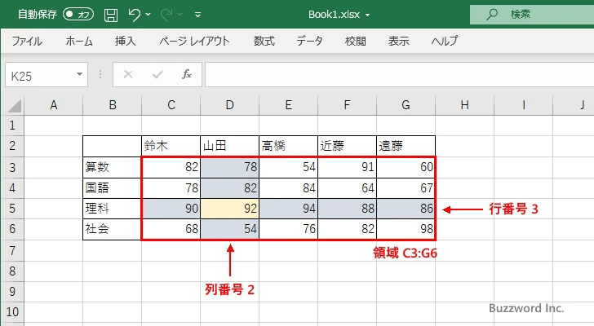This screenshot has width=594, height=326.
Task: Open the ファイル menu tab
Action: click(x=27, y=41)
